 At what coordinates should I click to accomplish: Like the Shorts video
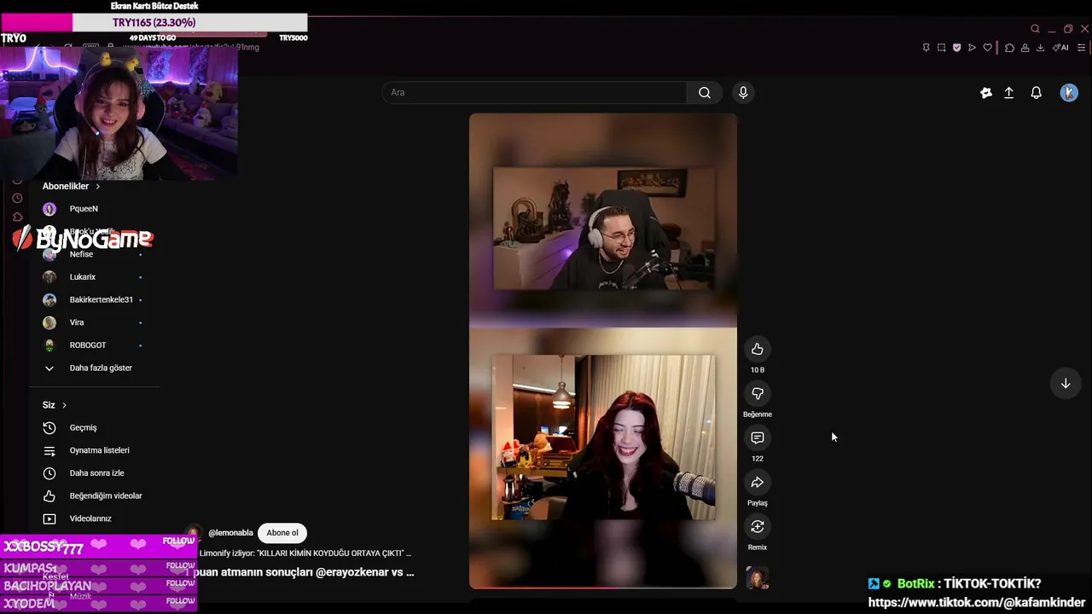click(x=758, y=349)
